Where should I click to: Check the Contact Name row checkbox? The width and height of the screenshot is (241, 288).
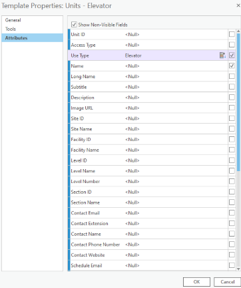[x=232, y=234]
